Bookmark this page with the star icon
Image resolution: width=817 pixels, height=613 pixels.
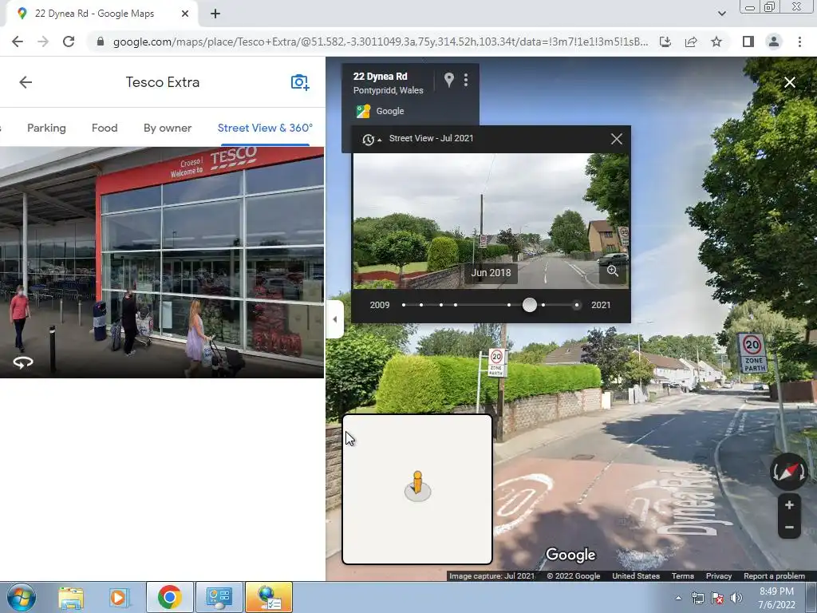coord(716,42)
